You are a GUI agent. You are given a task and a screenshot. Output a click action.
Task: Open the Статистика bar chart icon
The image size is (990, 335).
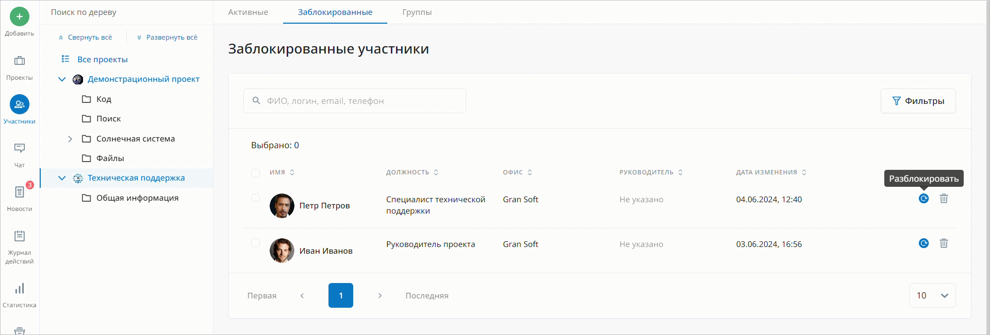(x=20, y=288)
